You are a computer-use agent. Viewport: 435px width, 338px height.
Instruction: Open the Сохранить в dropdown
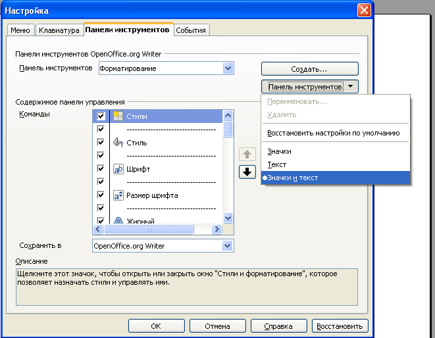click(228, 246)
